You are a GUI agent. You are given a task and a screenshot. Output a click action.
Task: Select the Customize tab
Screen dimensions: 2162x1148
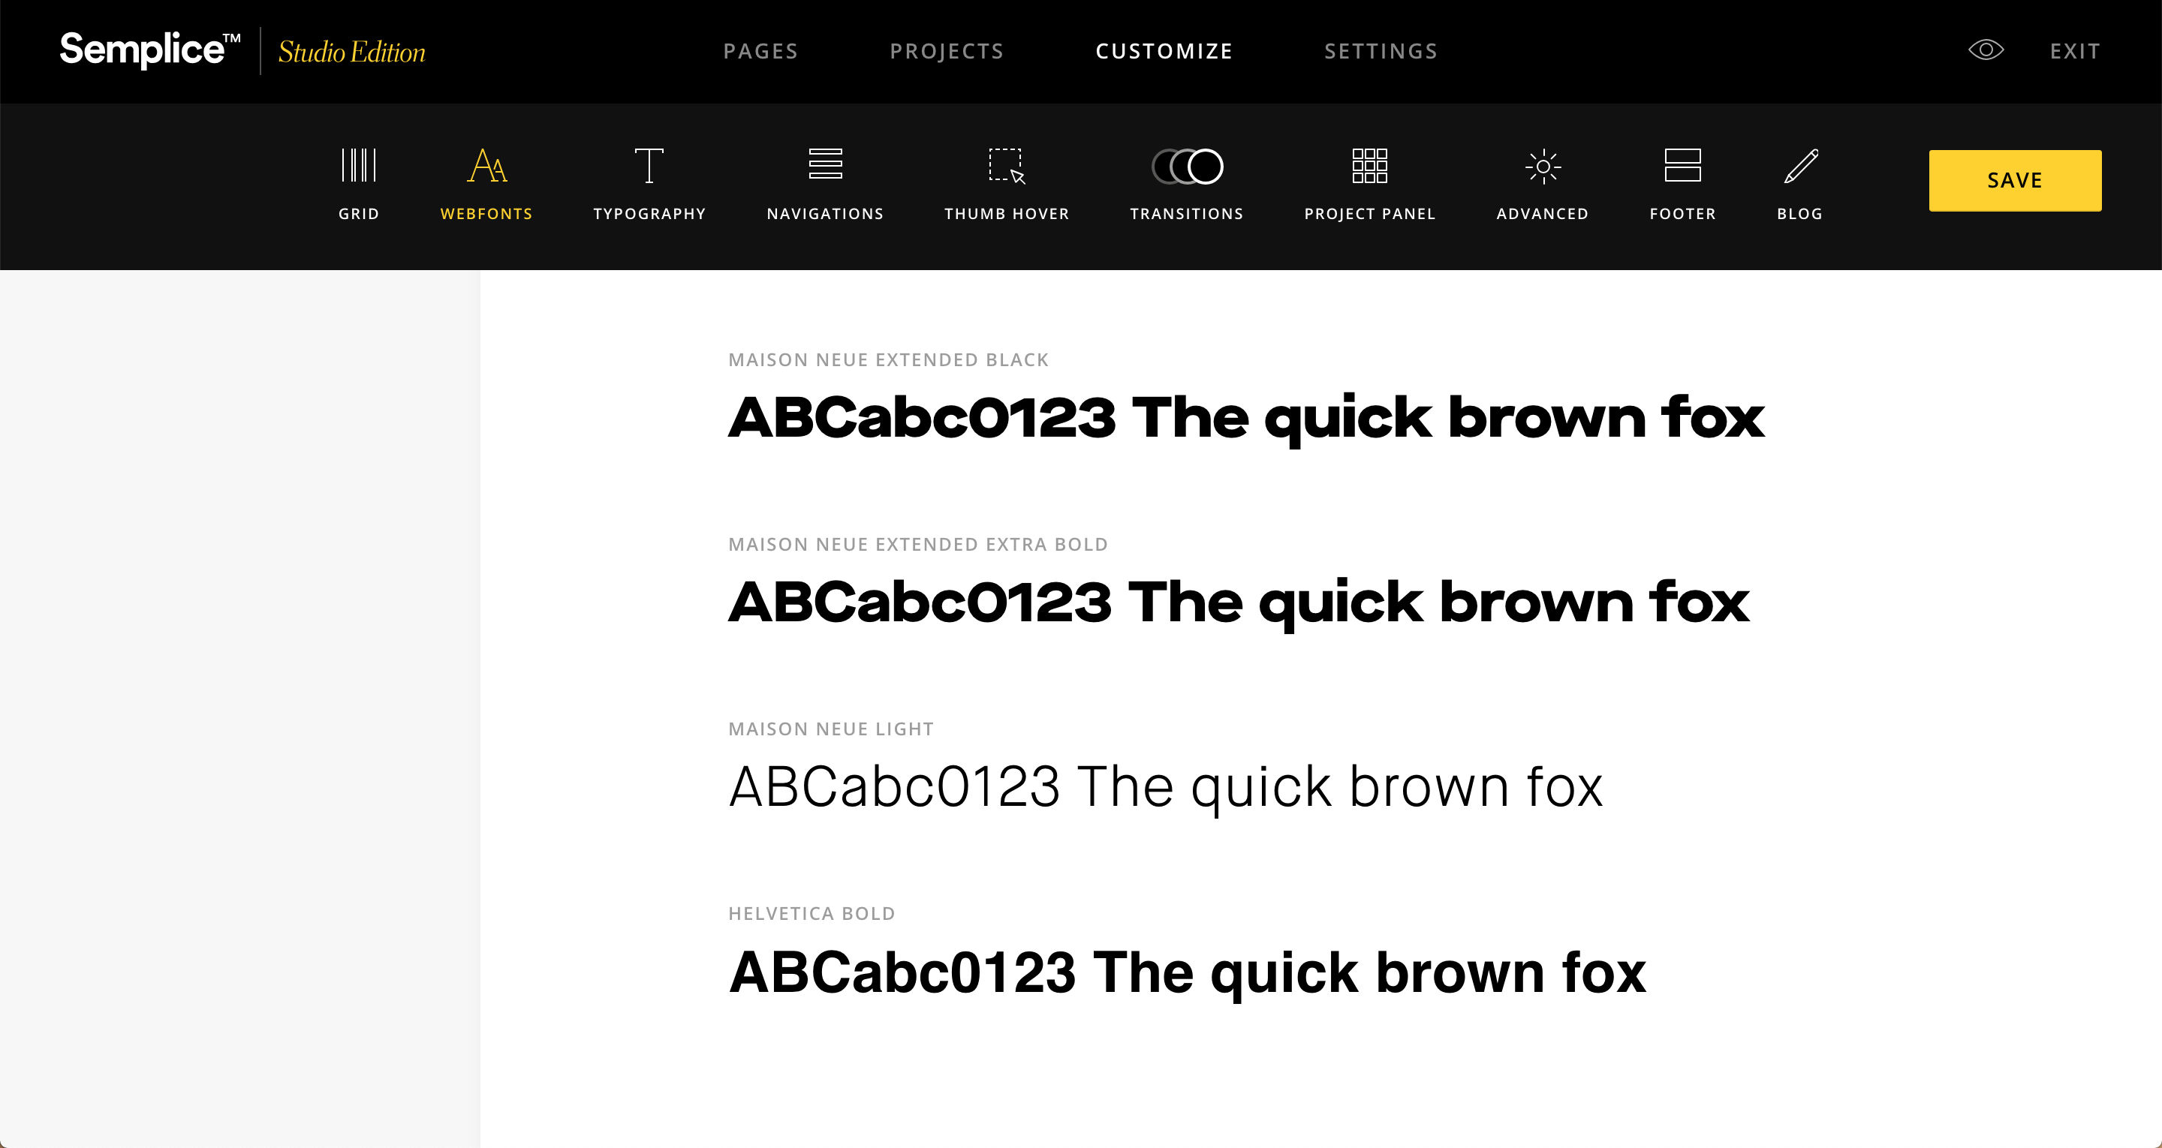(1164, 50)
